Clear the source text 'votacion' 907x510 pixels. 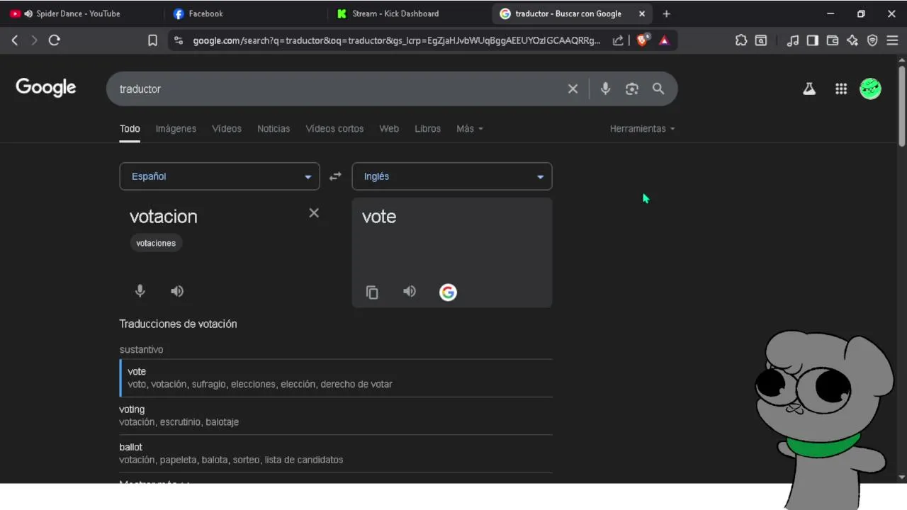point(314,212)
